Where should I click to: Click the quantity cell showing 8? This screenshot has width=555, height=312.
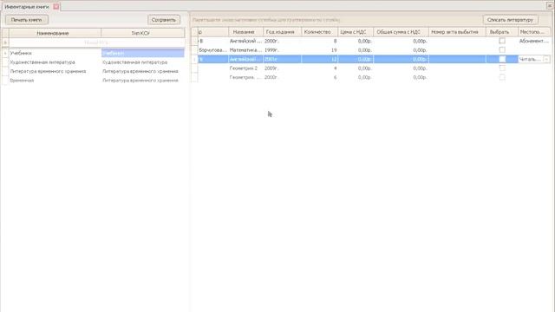coord(319,41)
